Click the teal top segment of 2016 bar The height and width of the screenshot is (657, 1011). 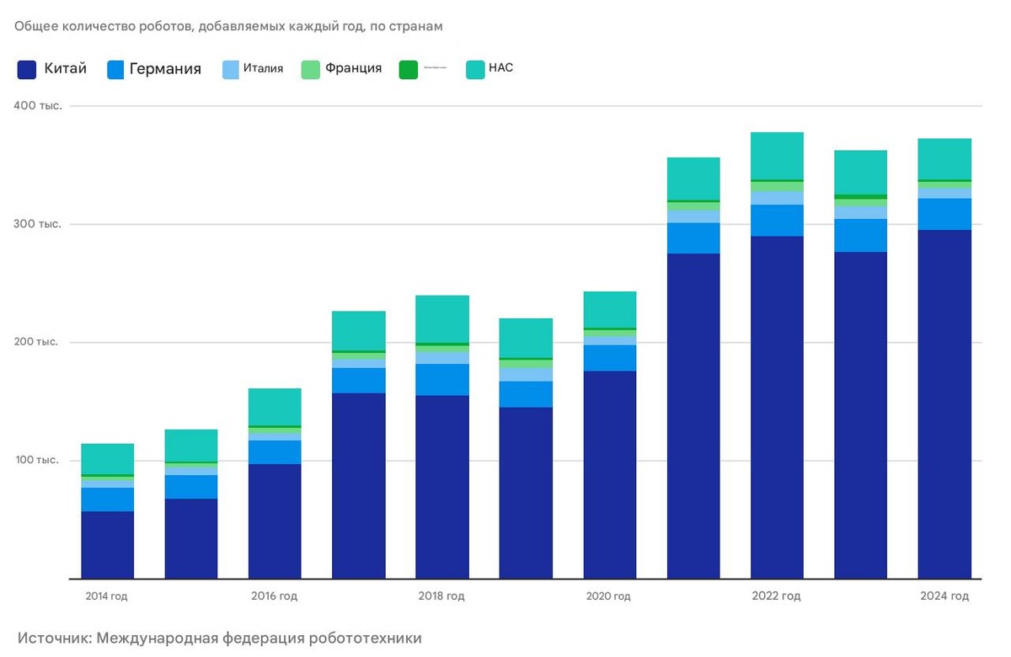[275, 407]
